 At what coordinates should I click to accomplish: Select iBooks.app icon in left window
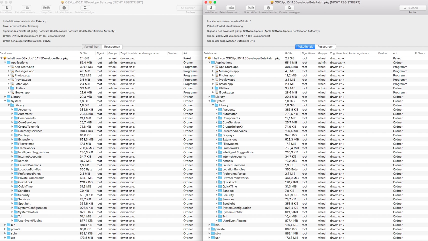pyautogui.click(x=12, y=92)
